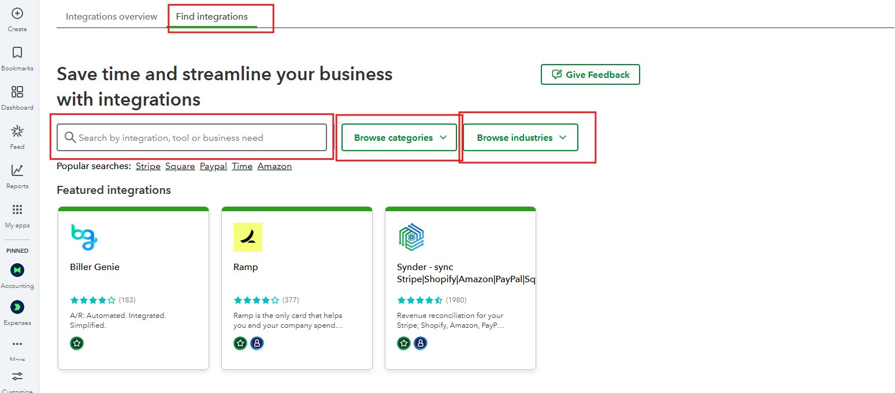Open the Biller Genie logo thumbnail

84,237
